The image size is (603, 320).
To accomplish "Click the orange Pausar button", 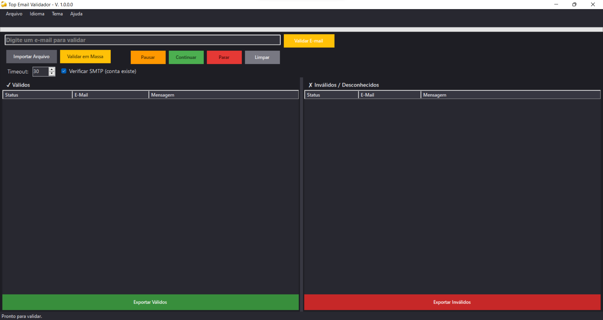I will point(148,57).
